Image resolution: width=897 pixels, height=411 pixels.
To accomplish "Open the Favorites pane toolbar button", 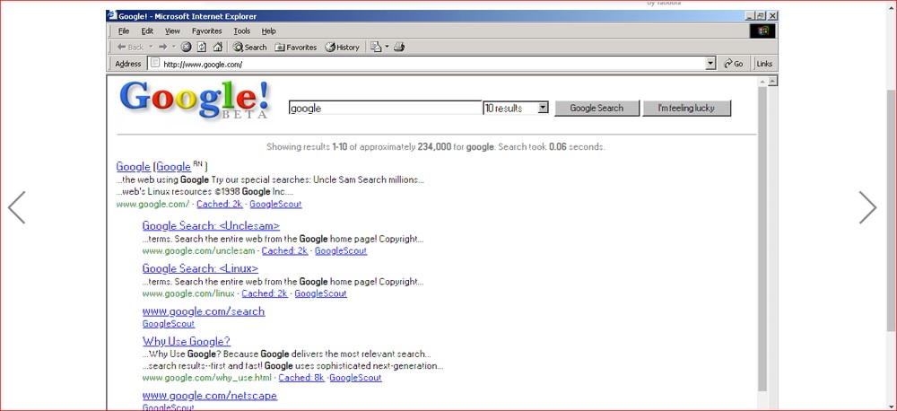I will (x=296, y=47).
